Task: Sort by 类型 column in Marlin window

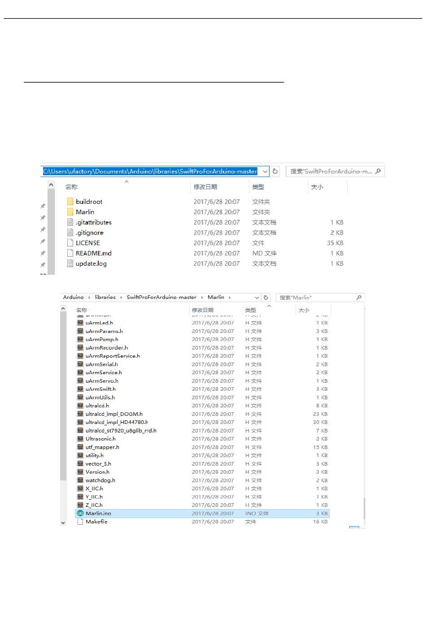Action: tap(250, 310)
